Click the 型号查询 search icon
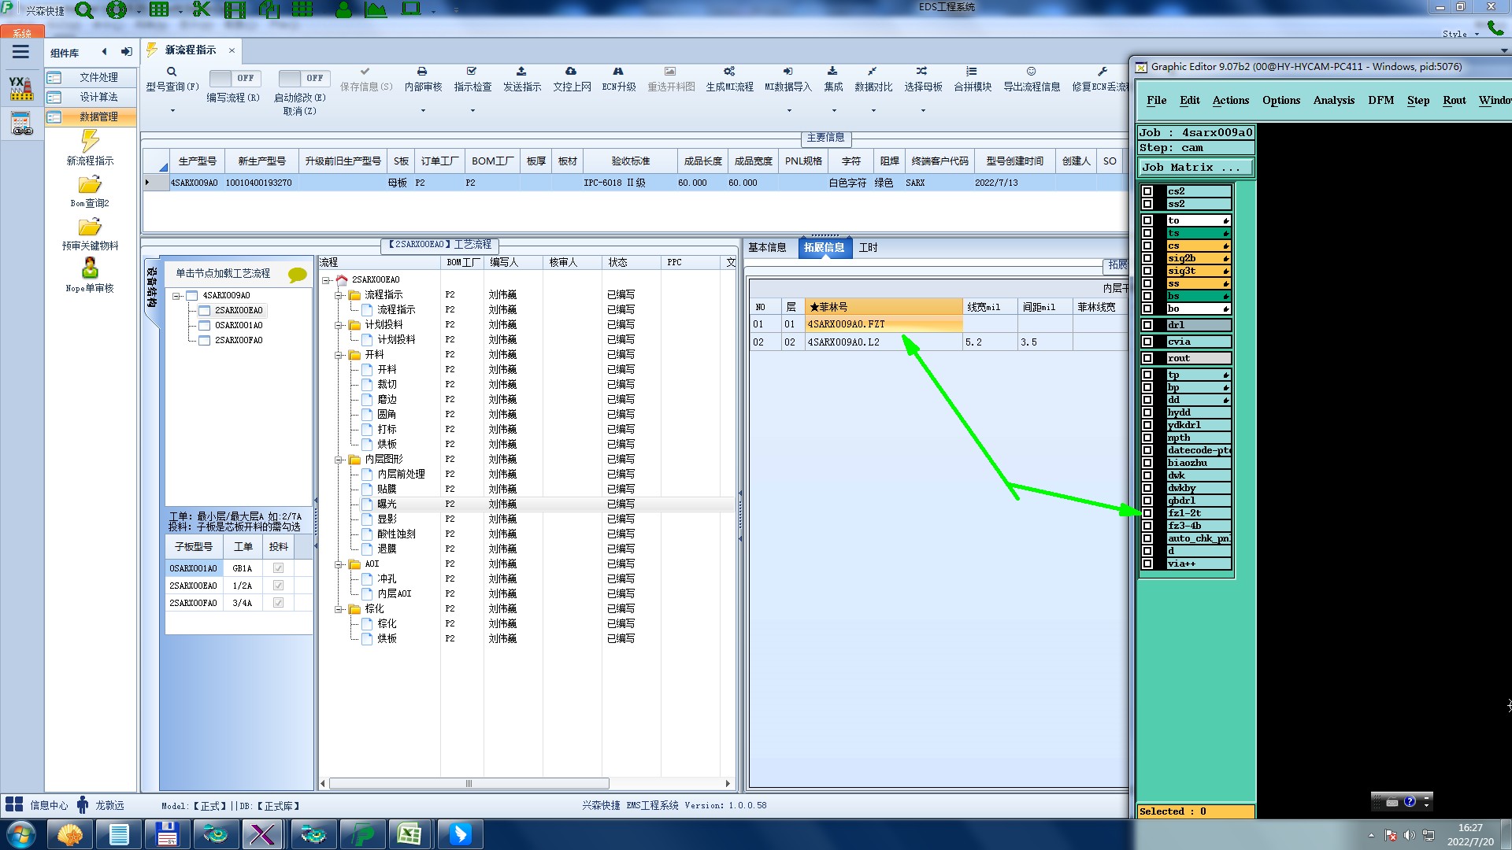The image size is (1512, 850). [x=172, y=72]
